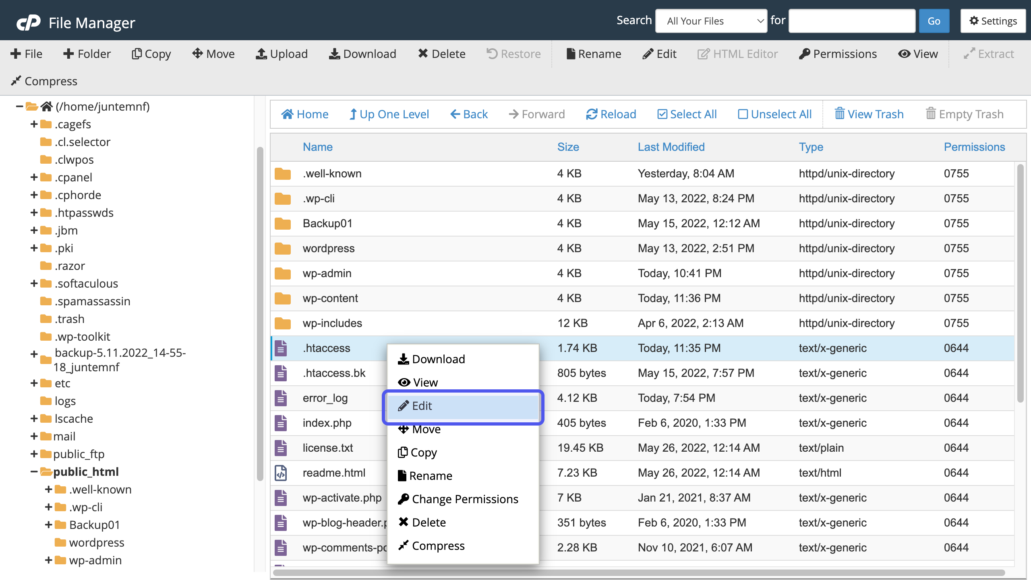Expand the .cpanel tree folder
1031x580 pixels.
click(x=34, y=177)
